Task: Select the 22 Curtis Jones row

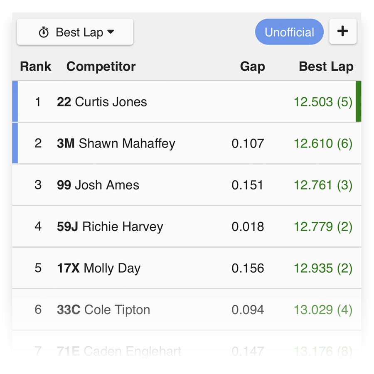Action: (x=187, y=102)
